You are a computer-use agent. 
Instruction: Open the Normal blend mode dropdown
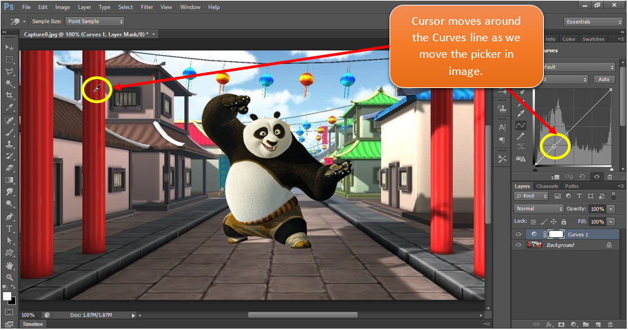[x=539, y=208]
